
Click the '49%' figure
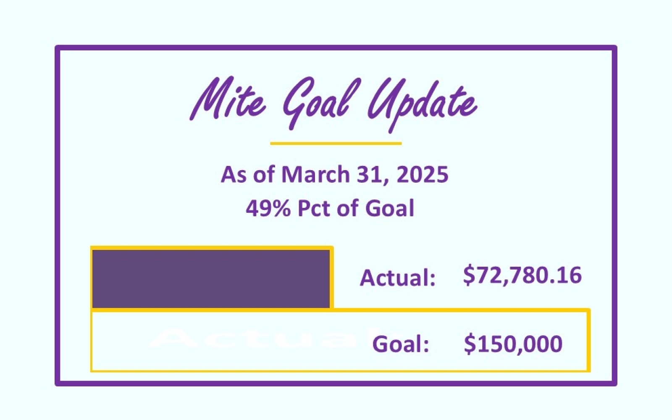(268, 208)
